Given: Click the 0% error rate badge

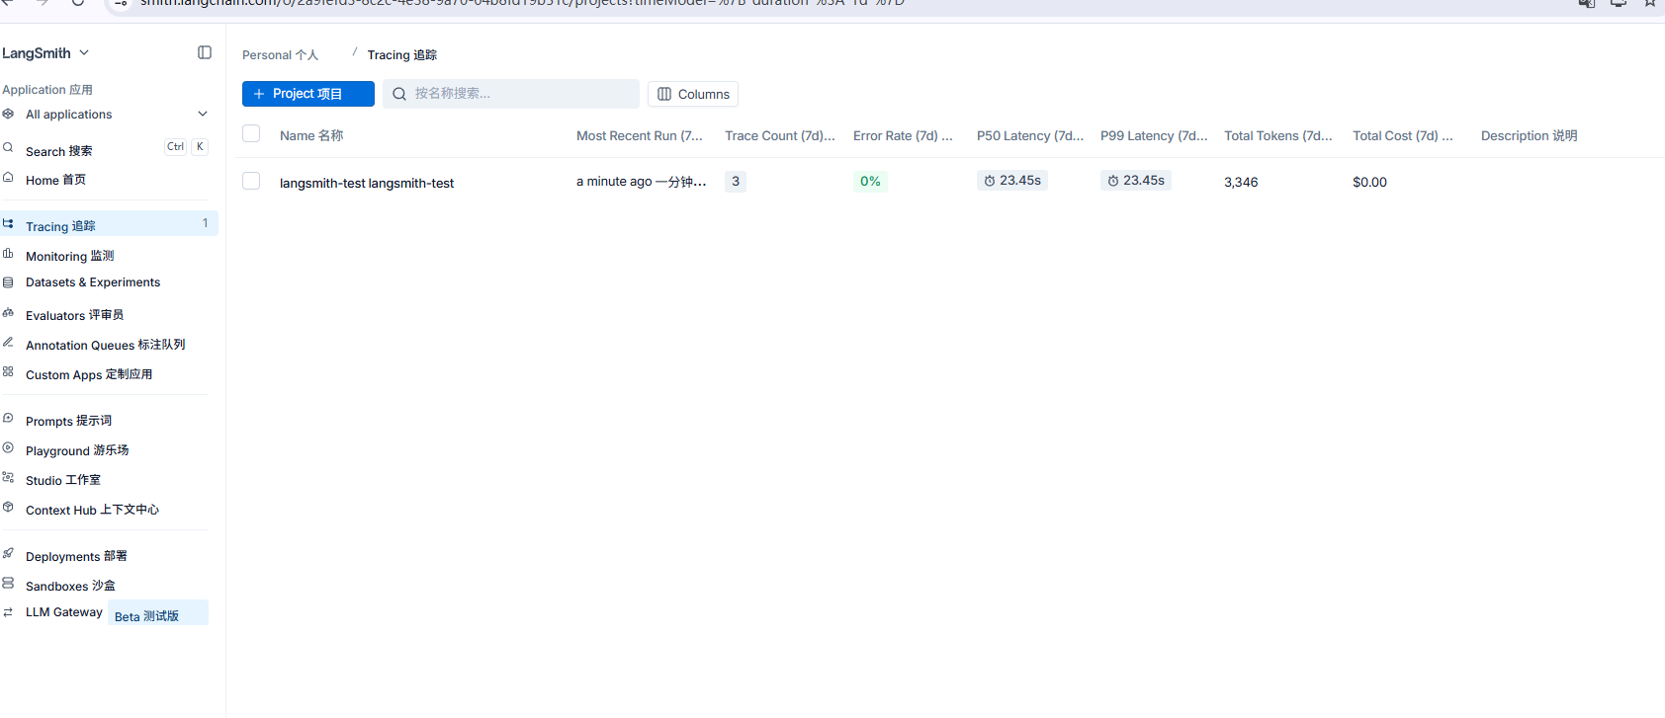Looking at the screenshot, I should tap(870, 181).
